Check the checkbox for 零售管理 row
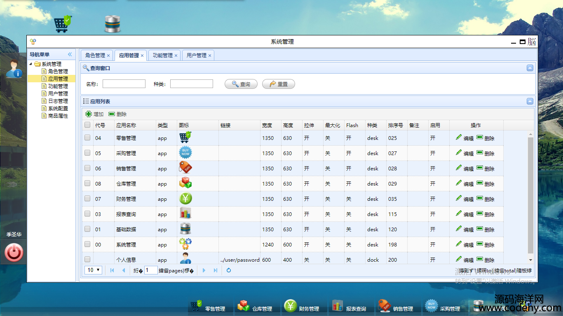Viewport: 563px width, 316px height. pos(87,138)
